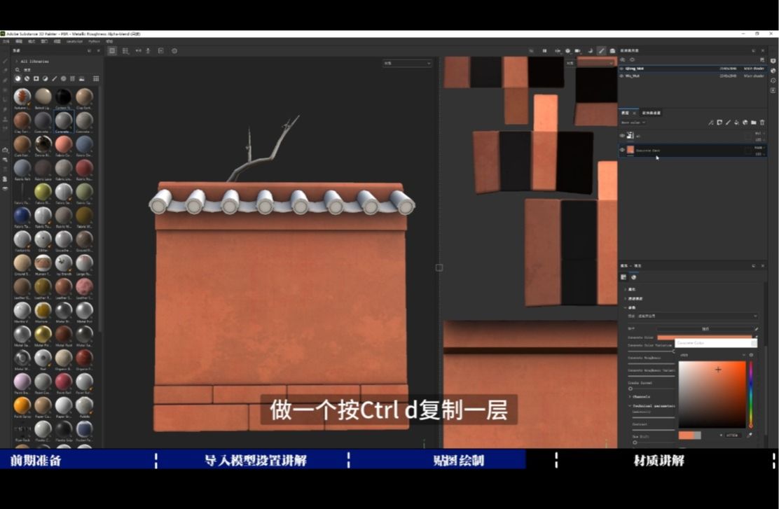Delete the layer with trash icon
The image size is (779, 509).
(762, 123)
